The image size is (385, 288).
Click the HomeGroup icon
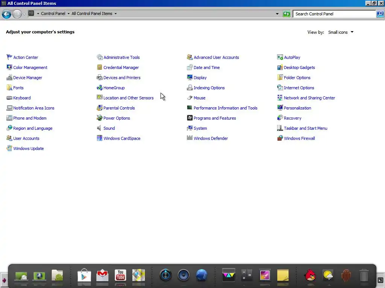99,87
